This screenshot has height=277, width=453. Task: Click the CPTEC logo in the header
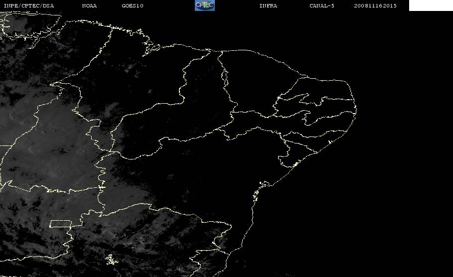point(204,5)
